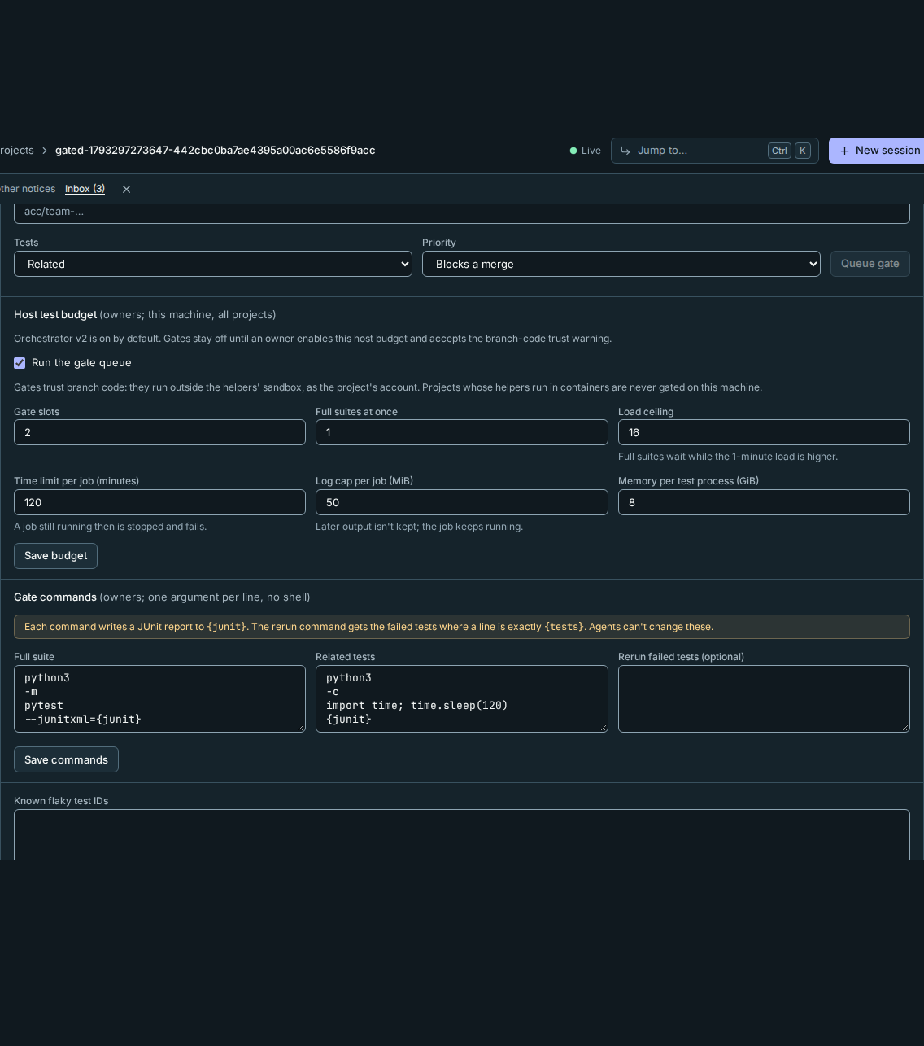
Task: Click the arrow icon in Jump to box
Action: point(625,151)
